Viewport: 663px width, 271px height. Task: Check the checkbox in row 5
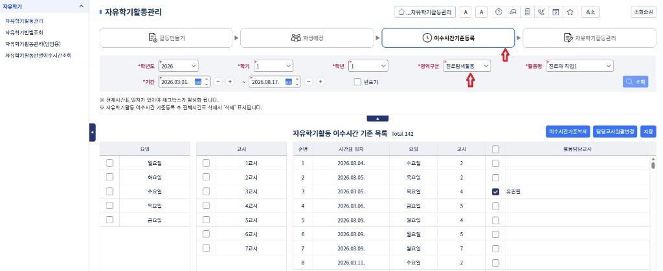[495, 220]
